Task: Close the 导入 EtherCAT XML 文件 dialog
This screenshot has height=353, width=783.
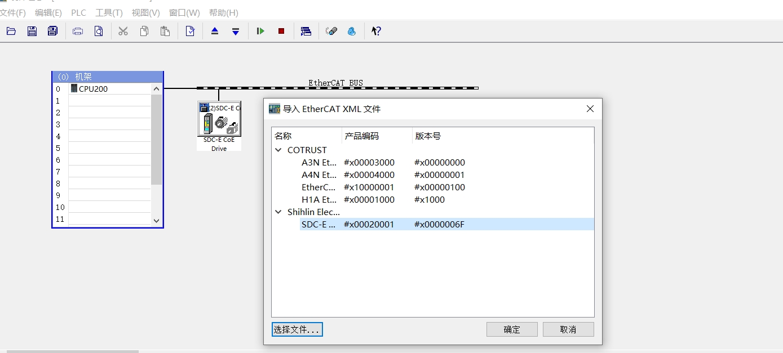Action: click(590, 109)
